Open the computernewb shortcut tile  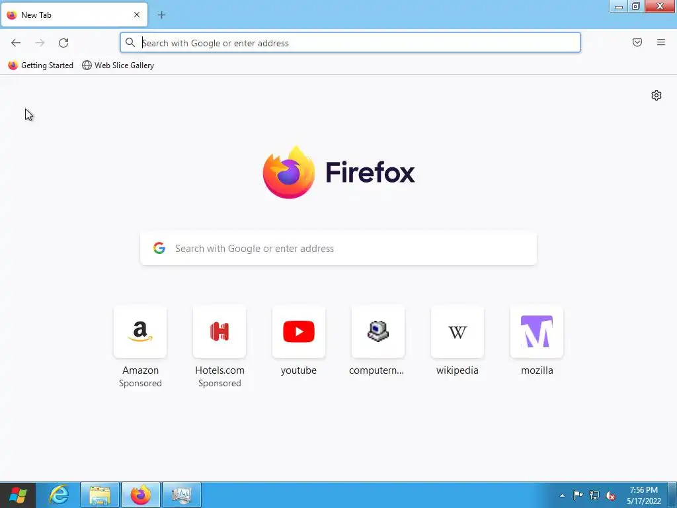pyautogui.click(x=378, y=332)
